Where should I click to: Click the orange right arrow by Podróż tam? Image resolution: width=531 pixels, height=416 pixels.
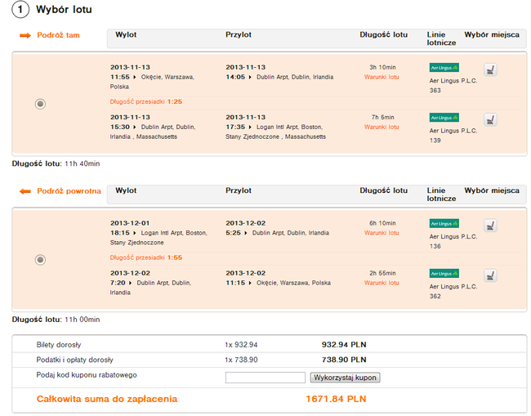pos(25,36)
